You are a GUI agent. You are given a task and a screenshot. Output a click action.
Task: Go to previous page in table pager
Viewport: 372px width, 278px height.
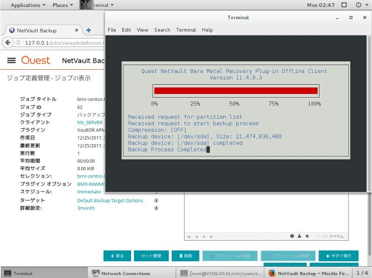pos(196,237)
